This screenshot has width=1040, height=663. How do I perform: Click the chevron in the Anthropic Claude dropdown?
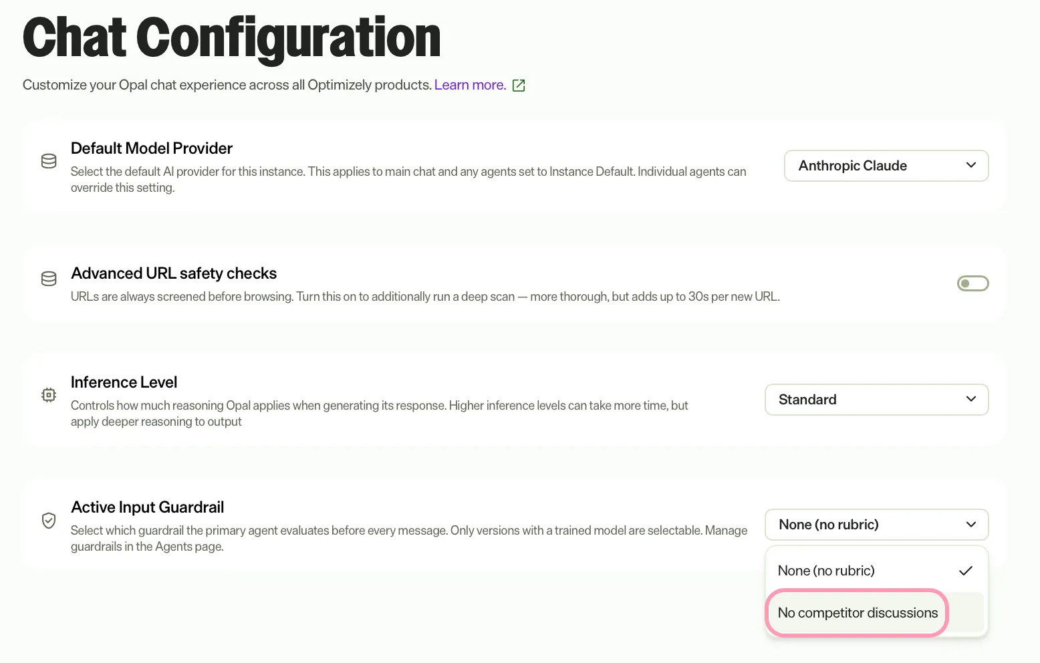point(971,165)
